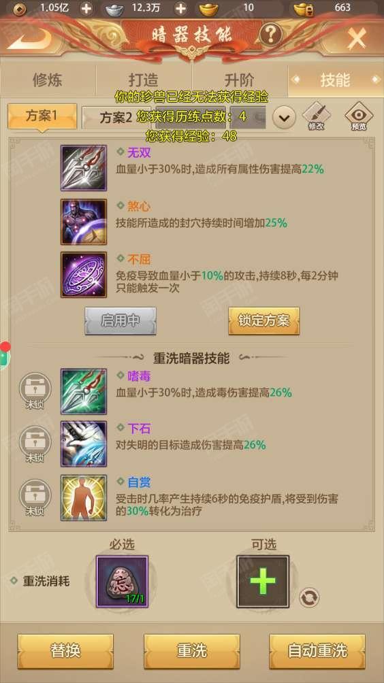Viewport: 384px width, 683px height.
Task: Click the 锁定方案 button
Action: (263, 320)
